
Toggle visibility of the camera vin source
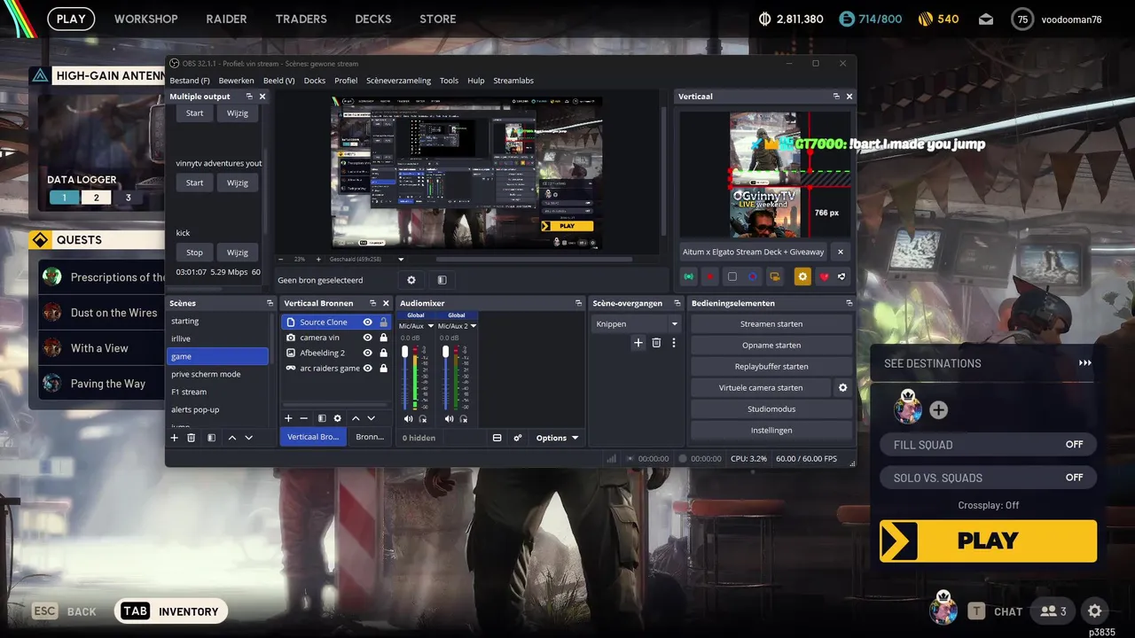(367, 338)
